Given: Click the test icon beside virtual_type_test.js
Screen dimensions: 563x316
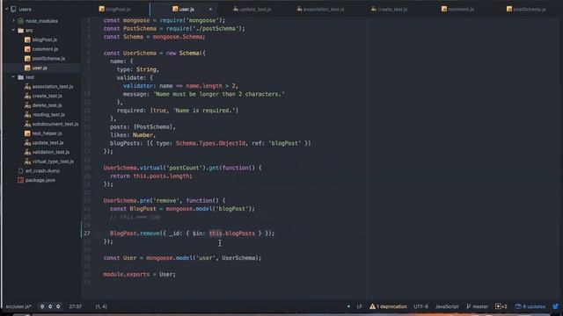Looking at the screenshot, I should coord(27,162).
